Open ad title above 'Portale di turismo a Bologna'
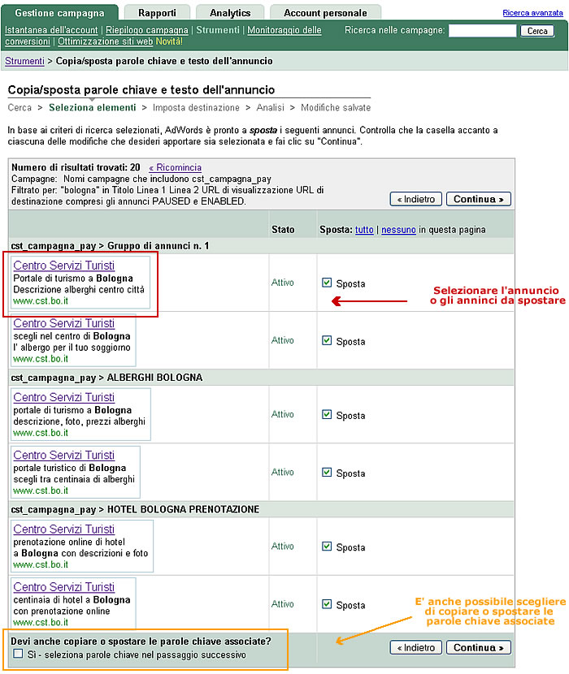Viewport: 569px width, 674px height. click(63, 266)
